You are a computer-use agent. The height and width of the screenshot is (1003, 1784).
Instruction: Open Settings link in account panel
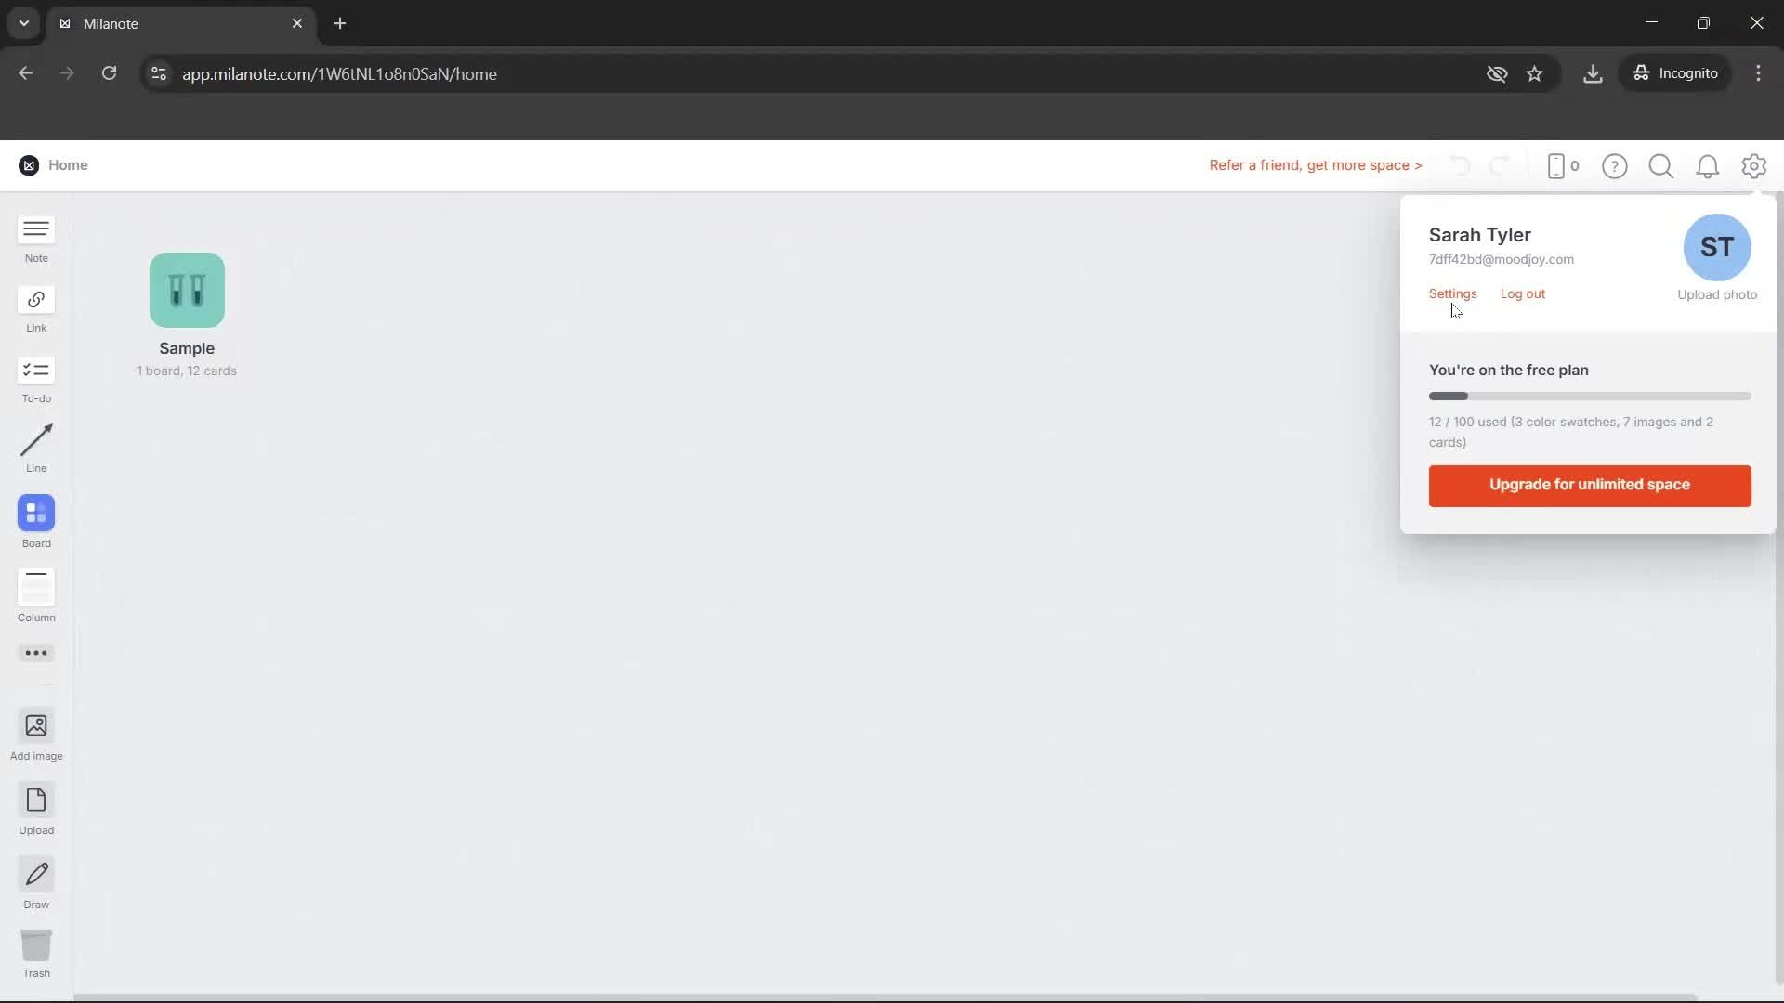click(1452, 293)
